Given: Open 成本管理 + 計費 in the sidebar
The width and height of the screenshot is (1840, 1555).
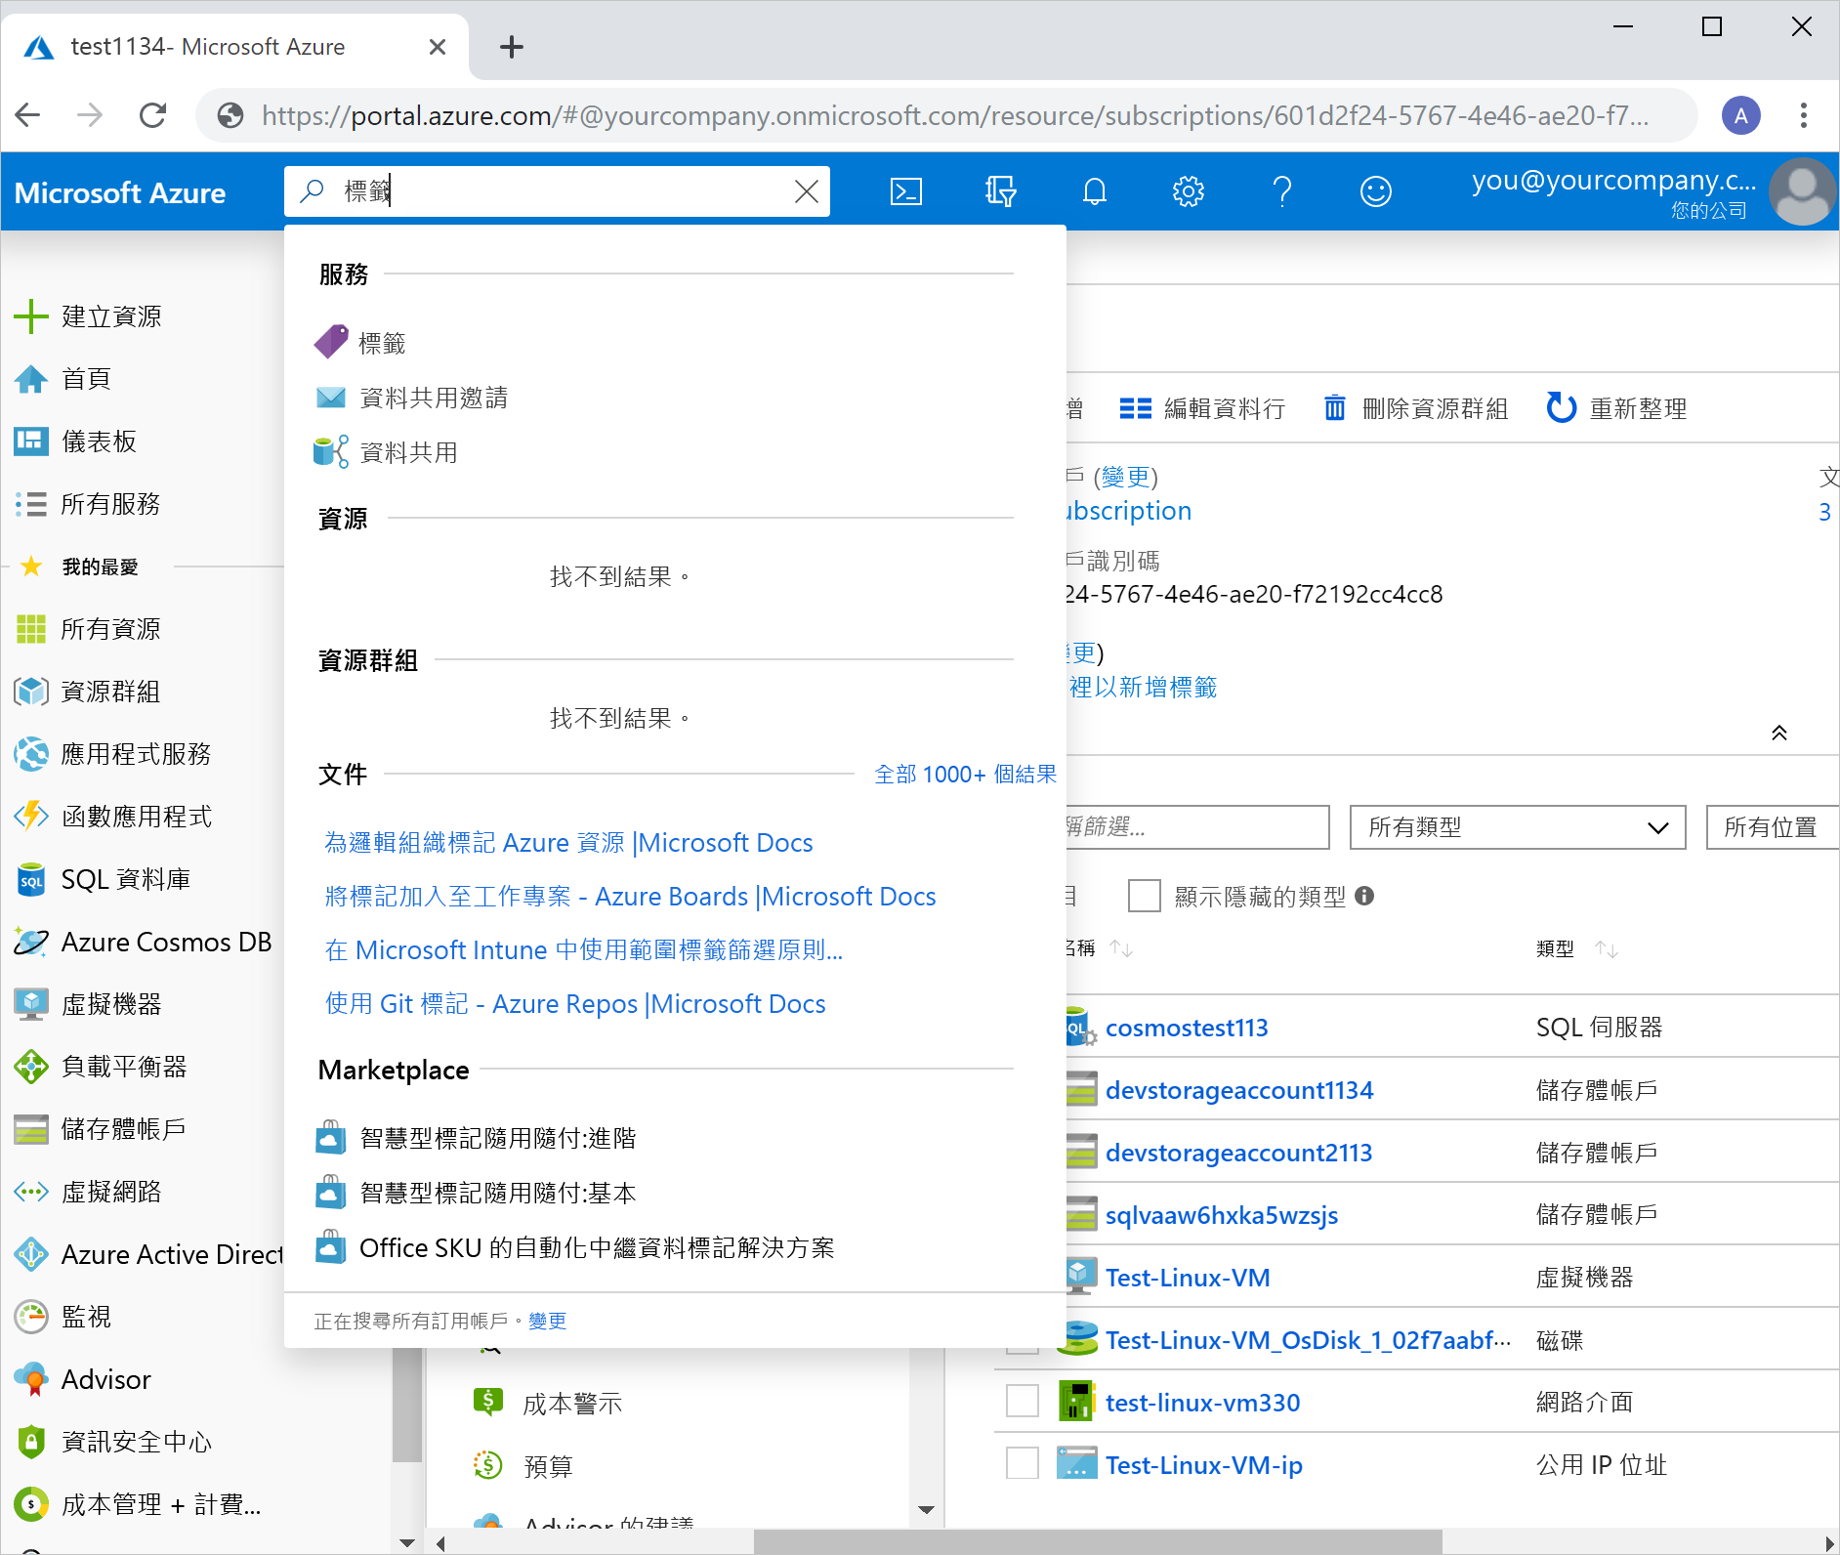Looking at the screenshot, I should 138,1504.
